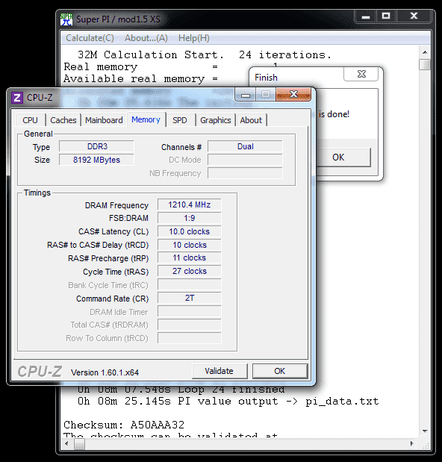Viewport: 442px width, 462px height.
Task: Click the CAS# Latency (CL) label
Action: tap(113, 231)
